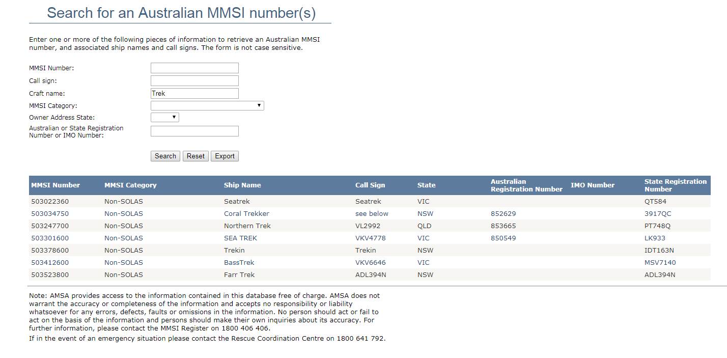Expand the Owner Address State dropdown

[x=165, y=118]
